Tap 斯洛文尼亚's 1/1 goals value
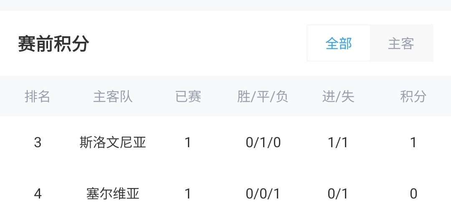This screenshot has width=451, height=216. (338, 143)
